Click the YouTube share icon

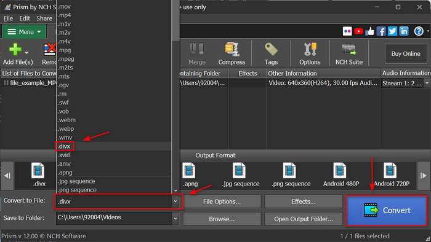(x=358, y=31)
